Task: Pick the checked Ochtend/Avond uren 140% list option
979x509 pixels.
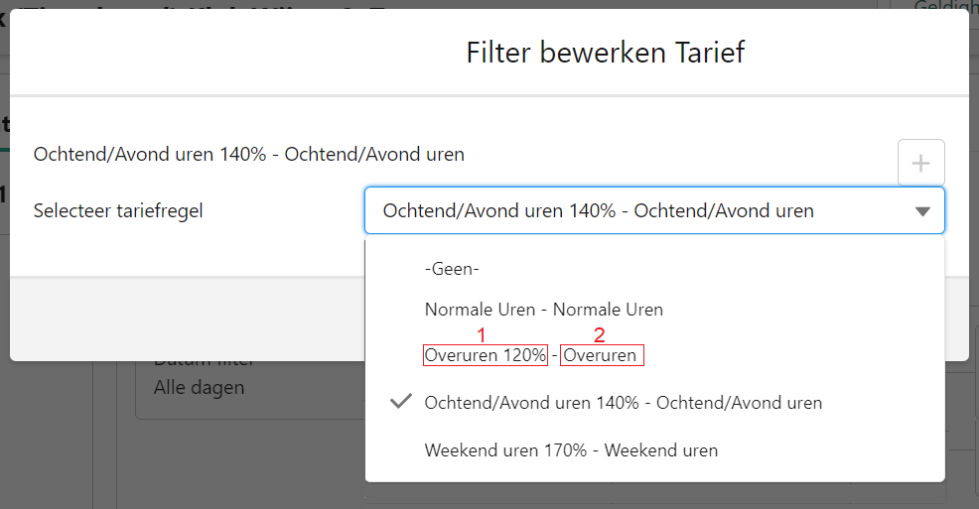Action: (x=654, y=403)
